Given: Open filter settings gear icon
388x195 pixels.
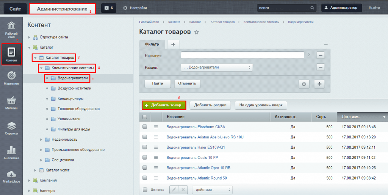Looking at the screenshot, I should coord(303,84).
